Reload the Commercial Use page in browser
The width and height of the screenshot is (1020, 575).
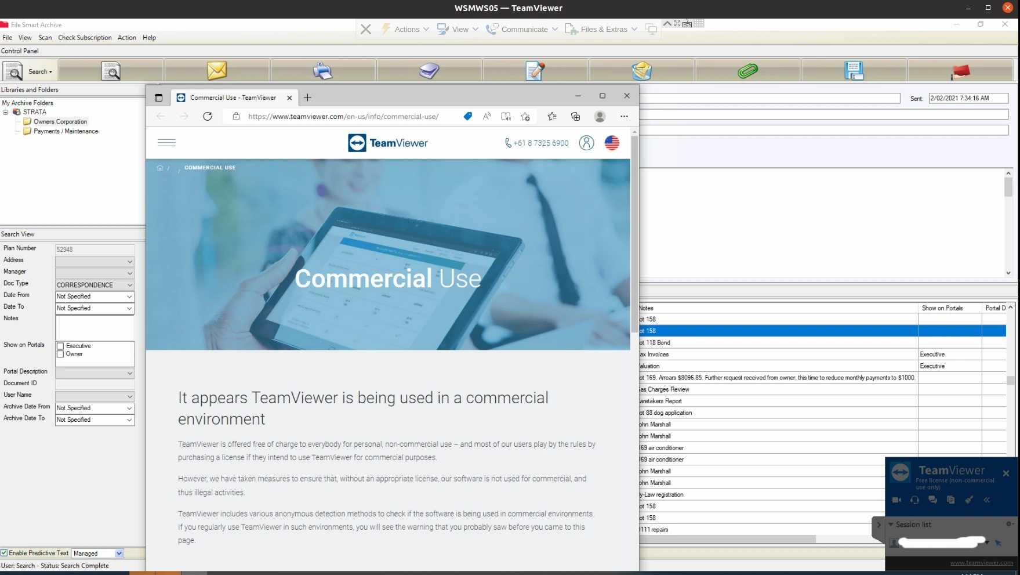(x=207, y=116)
